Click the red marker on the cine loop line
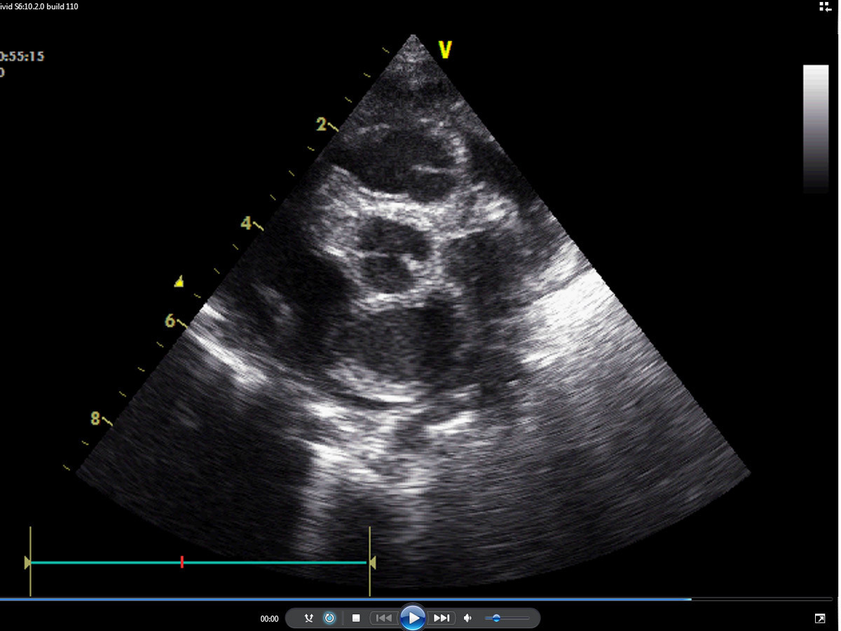The image size is (841, 631). click(182, 562)
